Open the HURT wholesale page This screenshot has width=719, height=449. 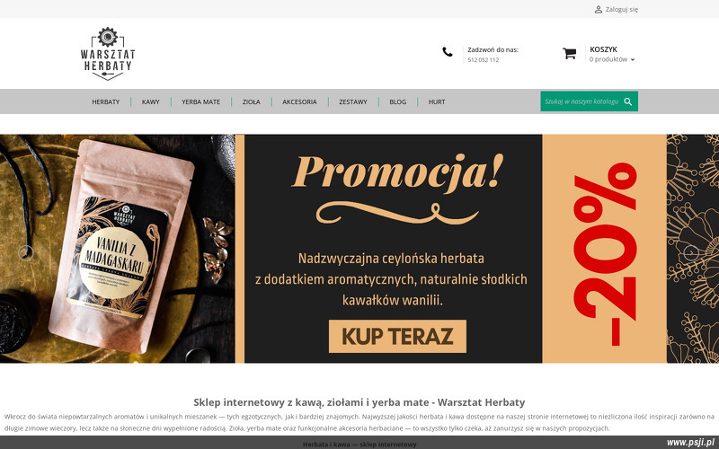437,101
